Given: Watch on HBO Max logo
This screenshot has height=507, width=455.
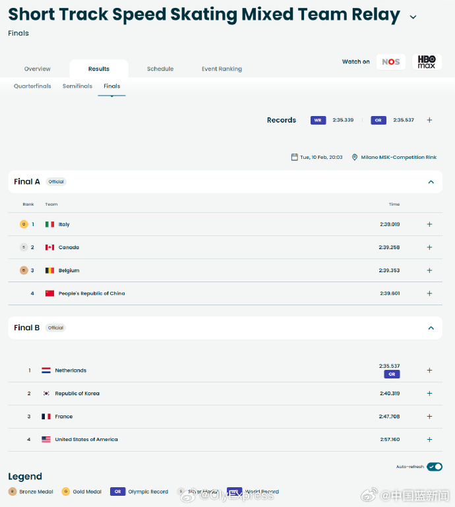Looking at the screenshot, I should click(x=427, y=62).
